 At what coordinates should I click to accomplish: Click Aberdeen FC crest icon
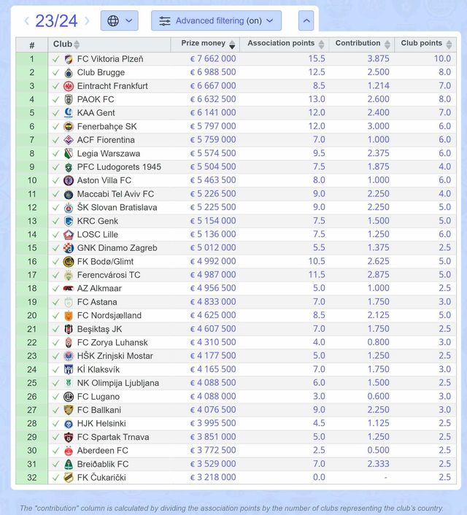pos(69,451)
